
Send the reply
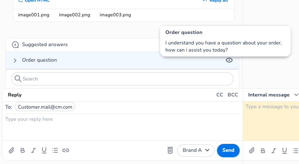click(228, 151)
